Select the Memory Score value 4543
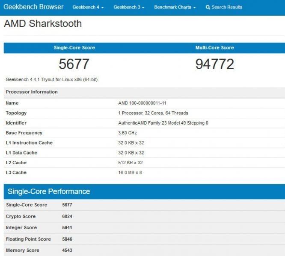Viewport: 285px width, 256px height. [x=67, y=250]
